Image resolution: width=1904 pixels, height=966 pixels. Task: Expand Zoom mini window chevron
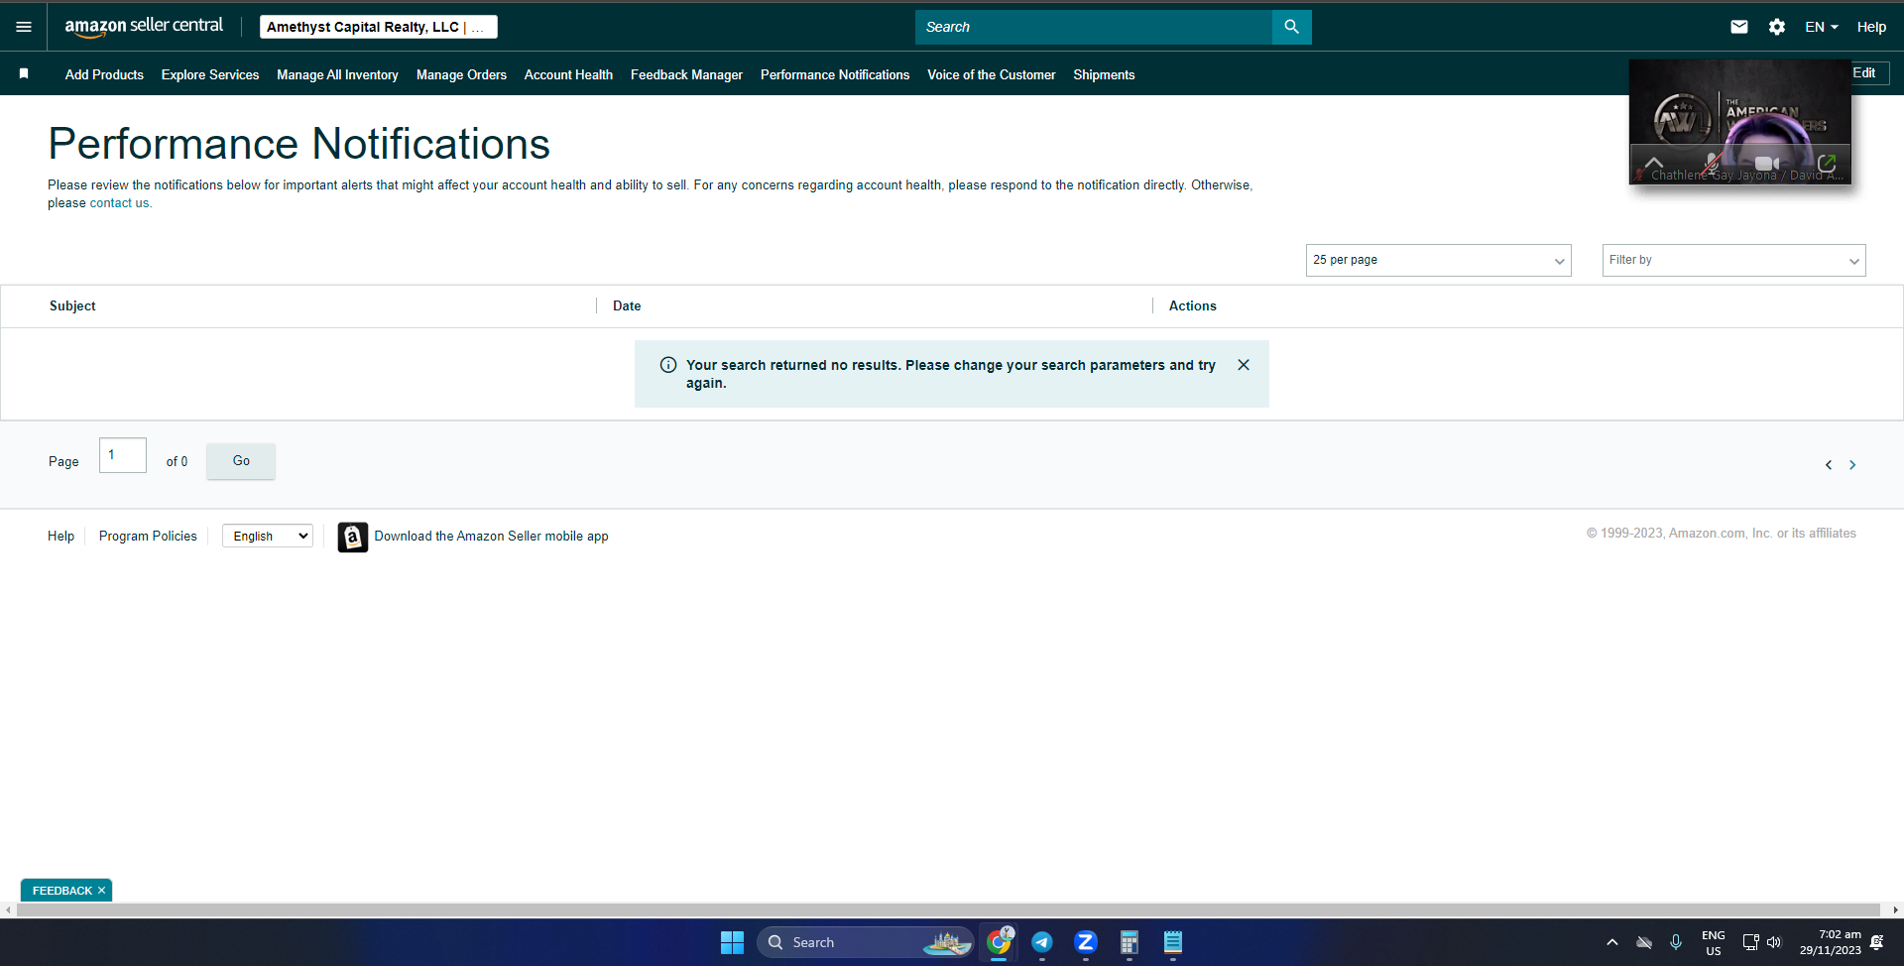pos(1654,162)
